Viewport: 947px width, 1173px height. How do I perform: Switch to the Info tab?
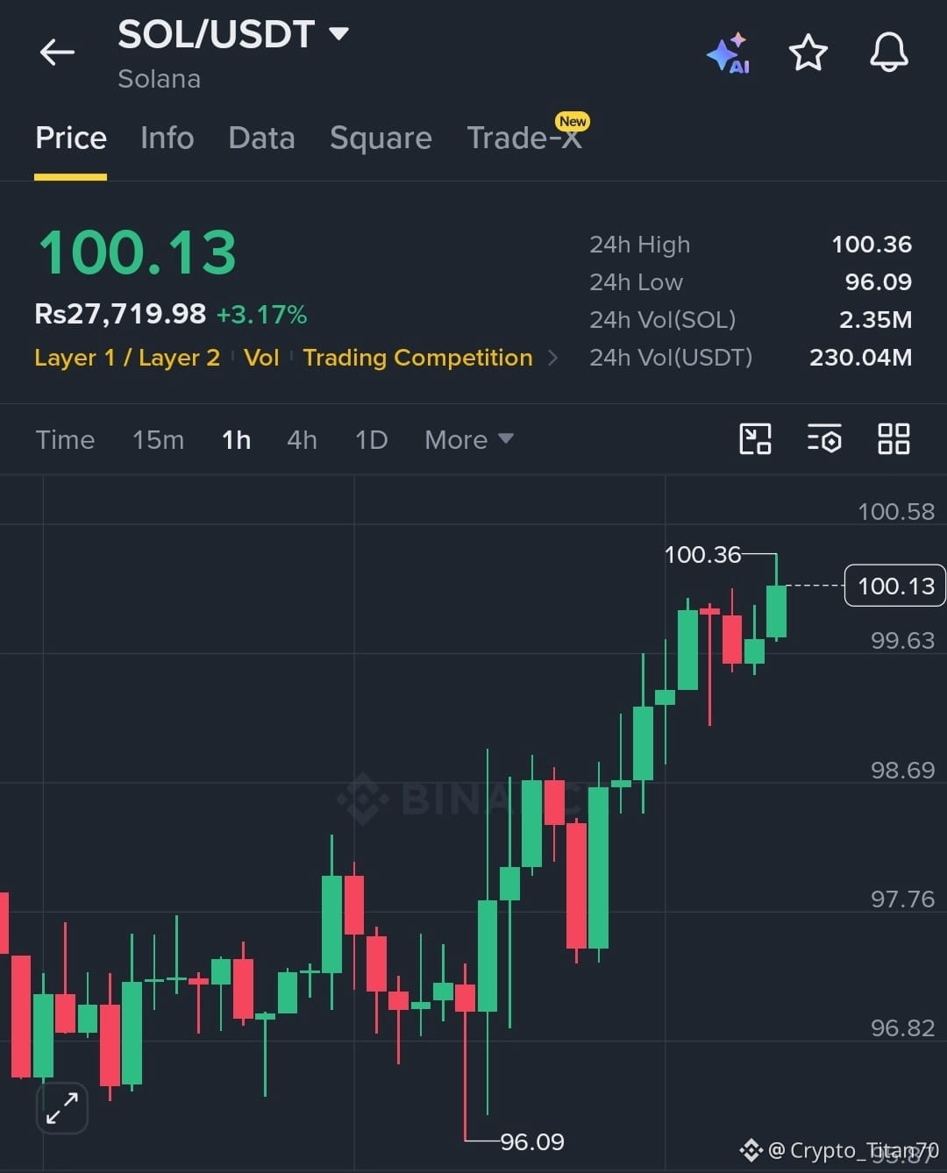(167, 138)
